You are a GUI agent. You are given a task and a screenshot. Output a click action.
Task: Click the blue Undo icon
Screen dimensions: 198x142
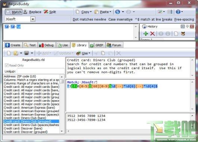click(x=118, y=12)
